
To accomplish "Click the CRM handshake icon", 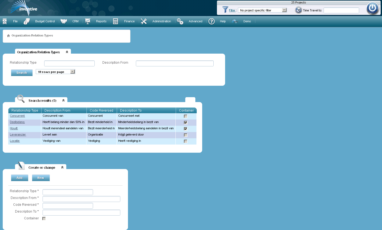I will pyautogui.click(x=64, y=21).
